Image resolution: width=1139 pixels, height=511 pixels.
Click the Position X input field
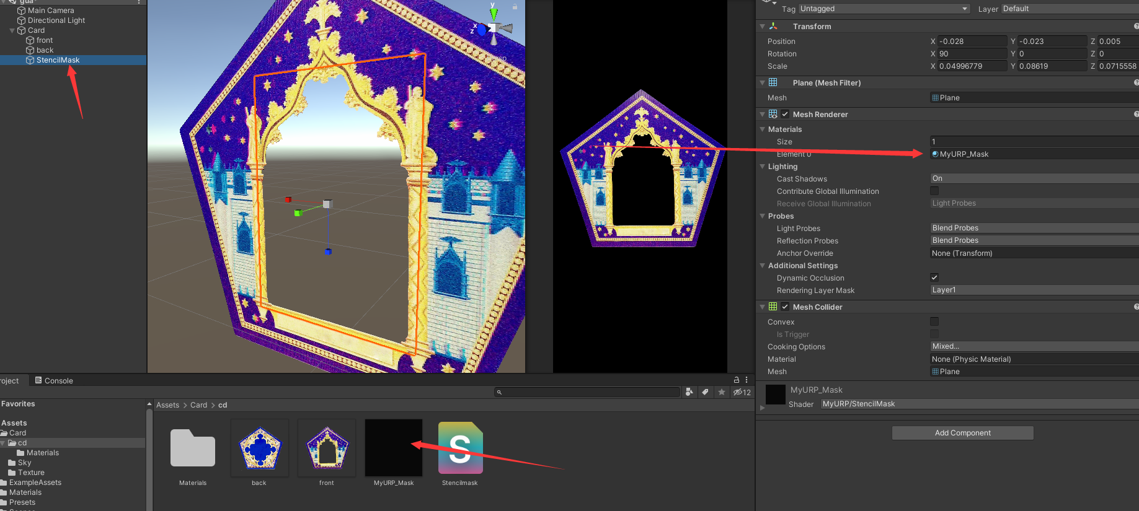972,41
